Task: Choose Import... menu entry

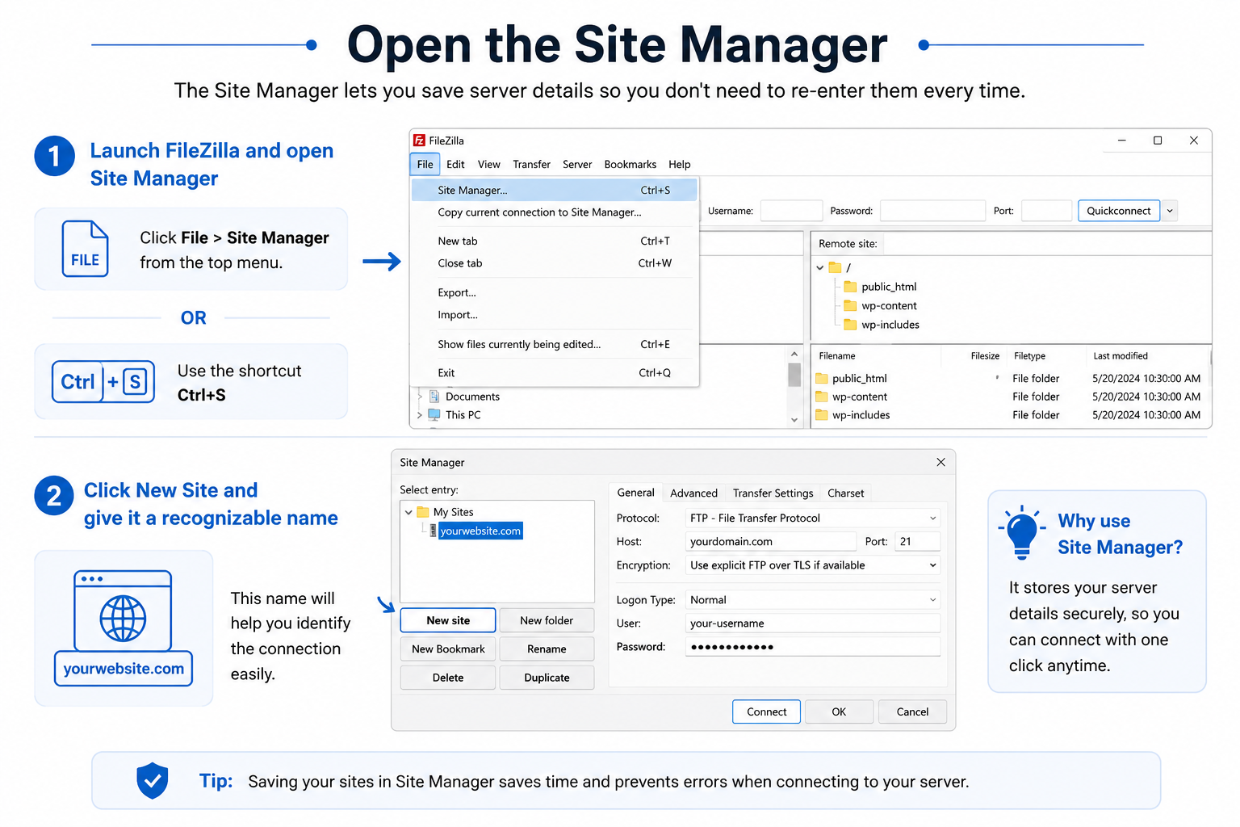Action: click(x=554, y=315)
